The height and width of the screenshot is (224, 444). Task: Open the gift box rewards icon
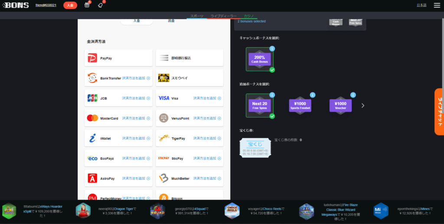(x=87, y=5)
